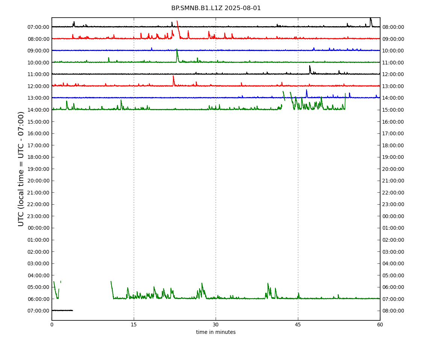Click the left-axis UTC label 14:00:00

(x=38, y=110)
